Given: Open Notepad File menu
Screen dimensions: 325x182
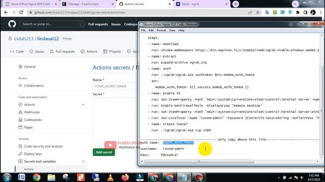Looking at the screenshot, I should pyautogui.click(x=143, y=30).
